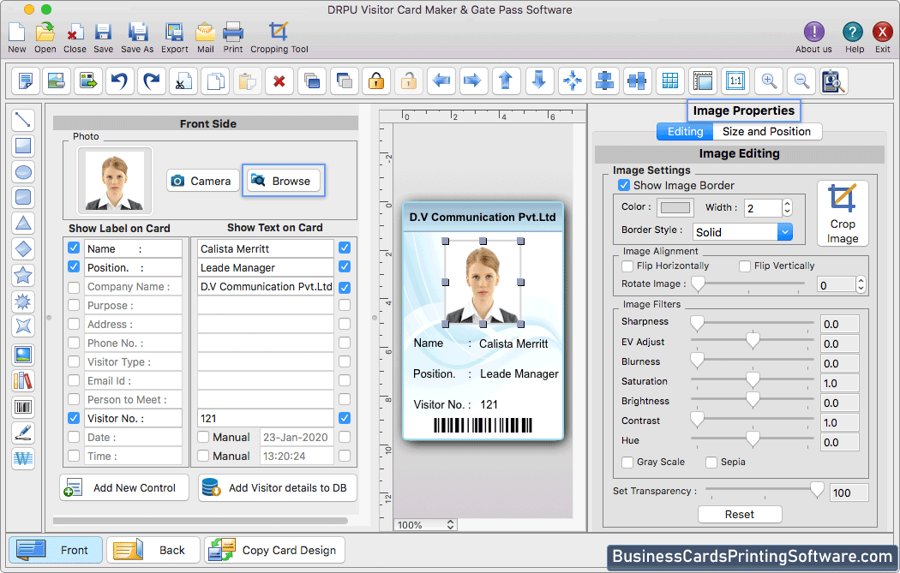Click the Camera button
900x573 pixels.
tap(202, 181)
